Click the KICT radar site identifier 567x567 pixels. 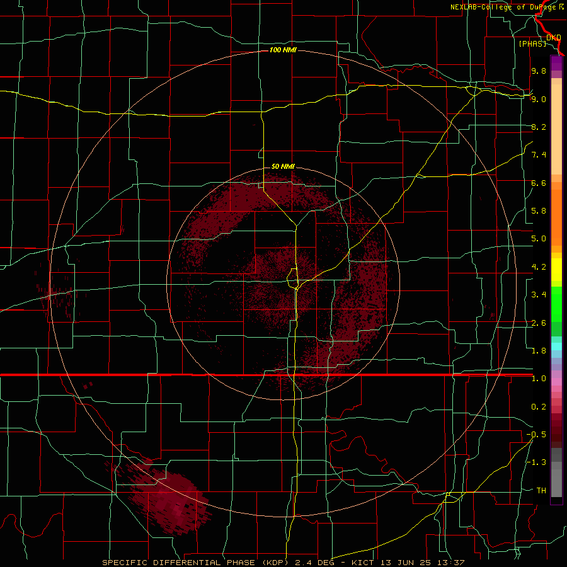click(x=362, y=563)
